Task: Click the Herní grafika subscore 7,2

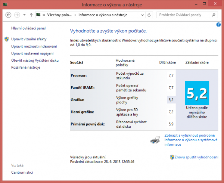Action: (x=171, y=112)
